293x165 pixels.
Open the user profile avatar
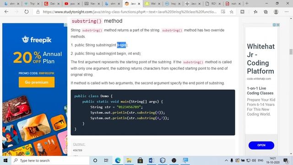pyautogui.click(x=276, y=12)
